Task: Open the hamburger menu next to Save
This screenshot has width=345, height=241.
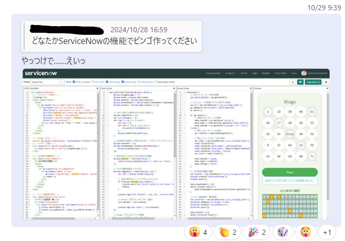Action: (x=326, y=82)
